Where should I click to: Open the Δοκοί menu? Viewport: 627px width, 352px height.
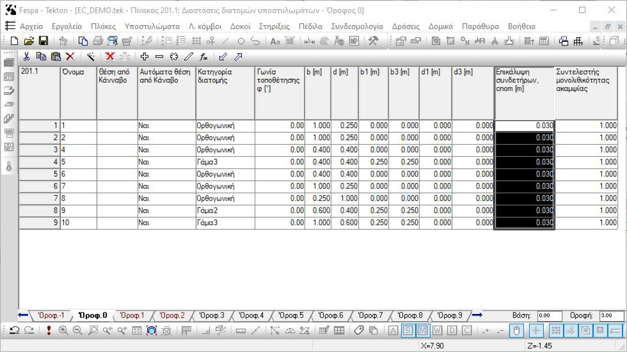tap(240, 26)
